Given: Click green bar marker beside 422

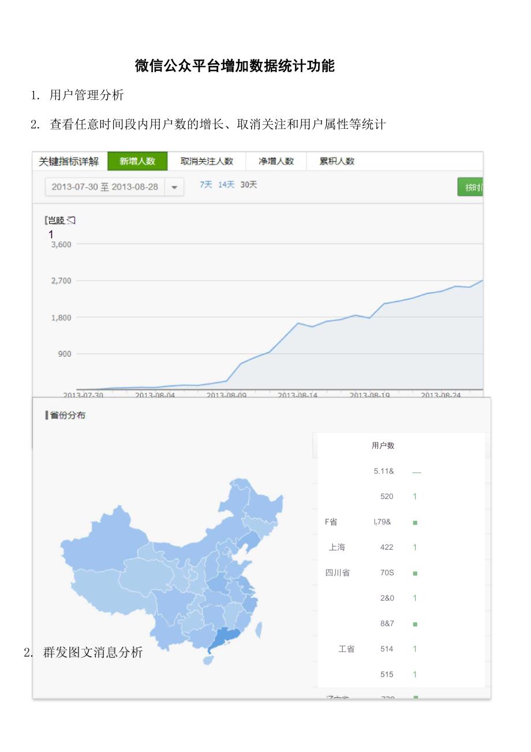Looking at the screenshot, I should click(x=415, y=548).
